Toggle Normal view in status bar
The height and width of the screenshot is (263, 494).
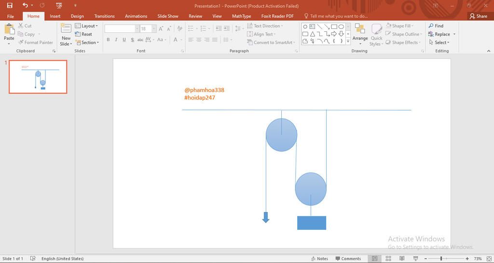pos(374,259)
